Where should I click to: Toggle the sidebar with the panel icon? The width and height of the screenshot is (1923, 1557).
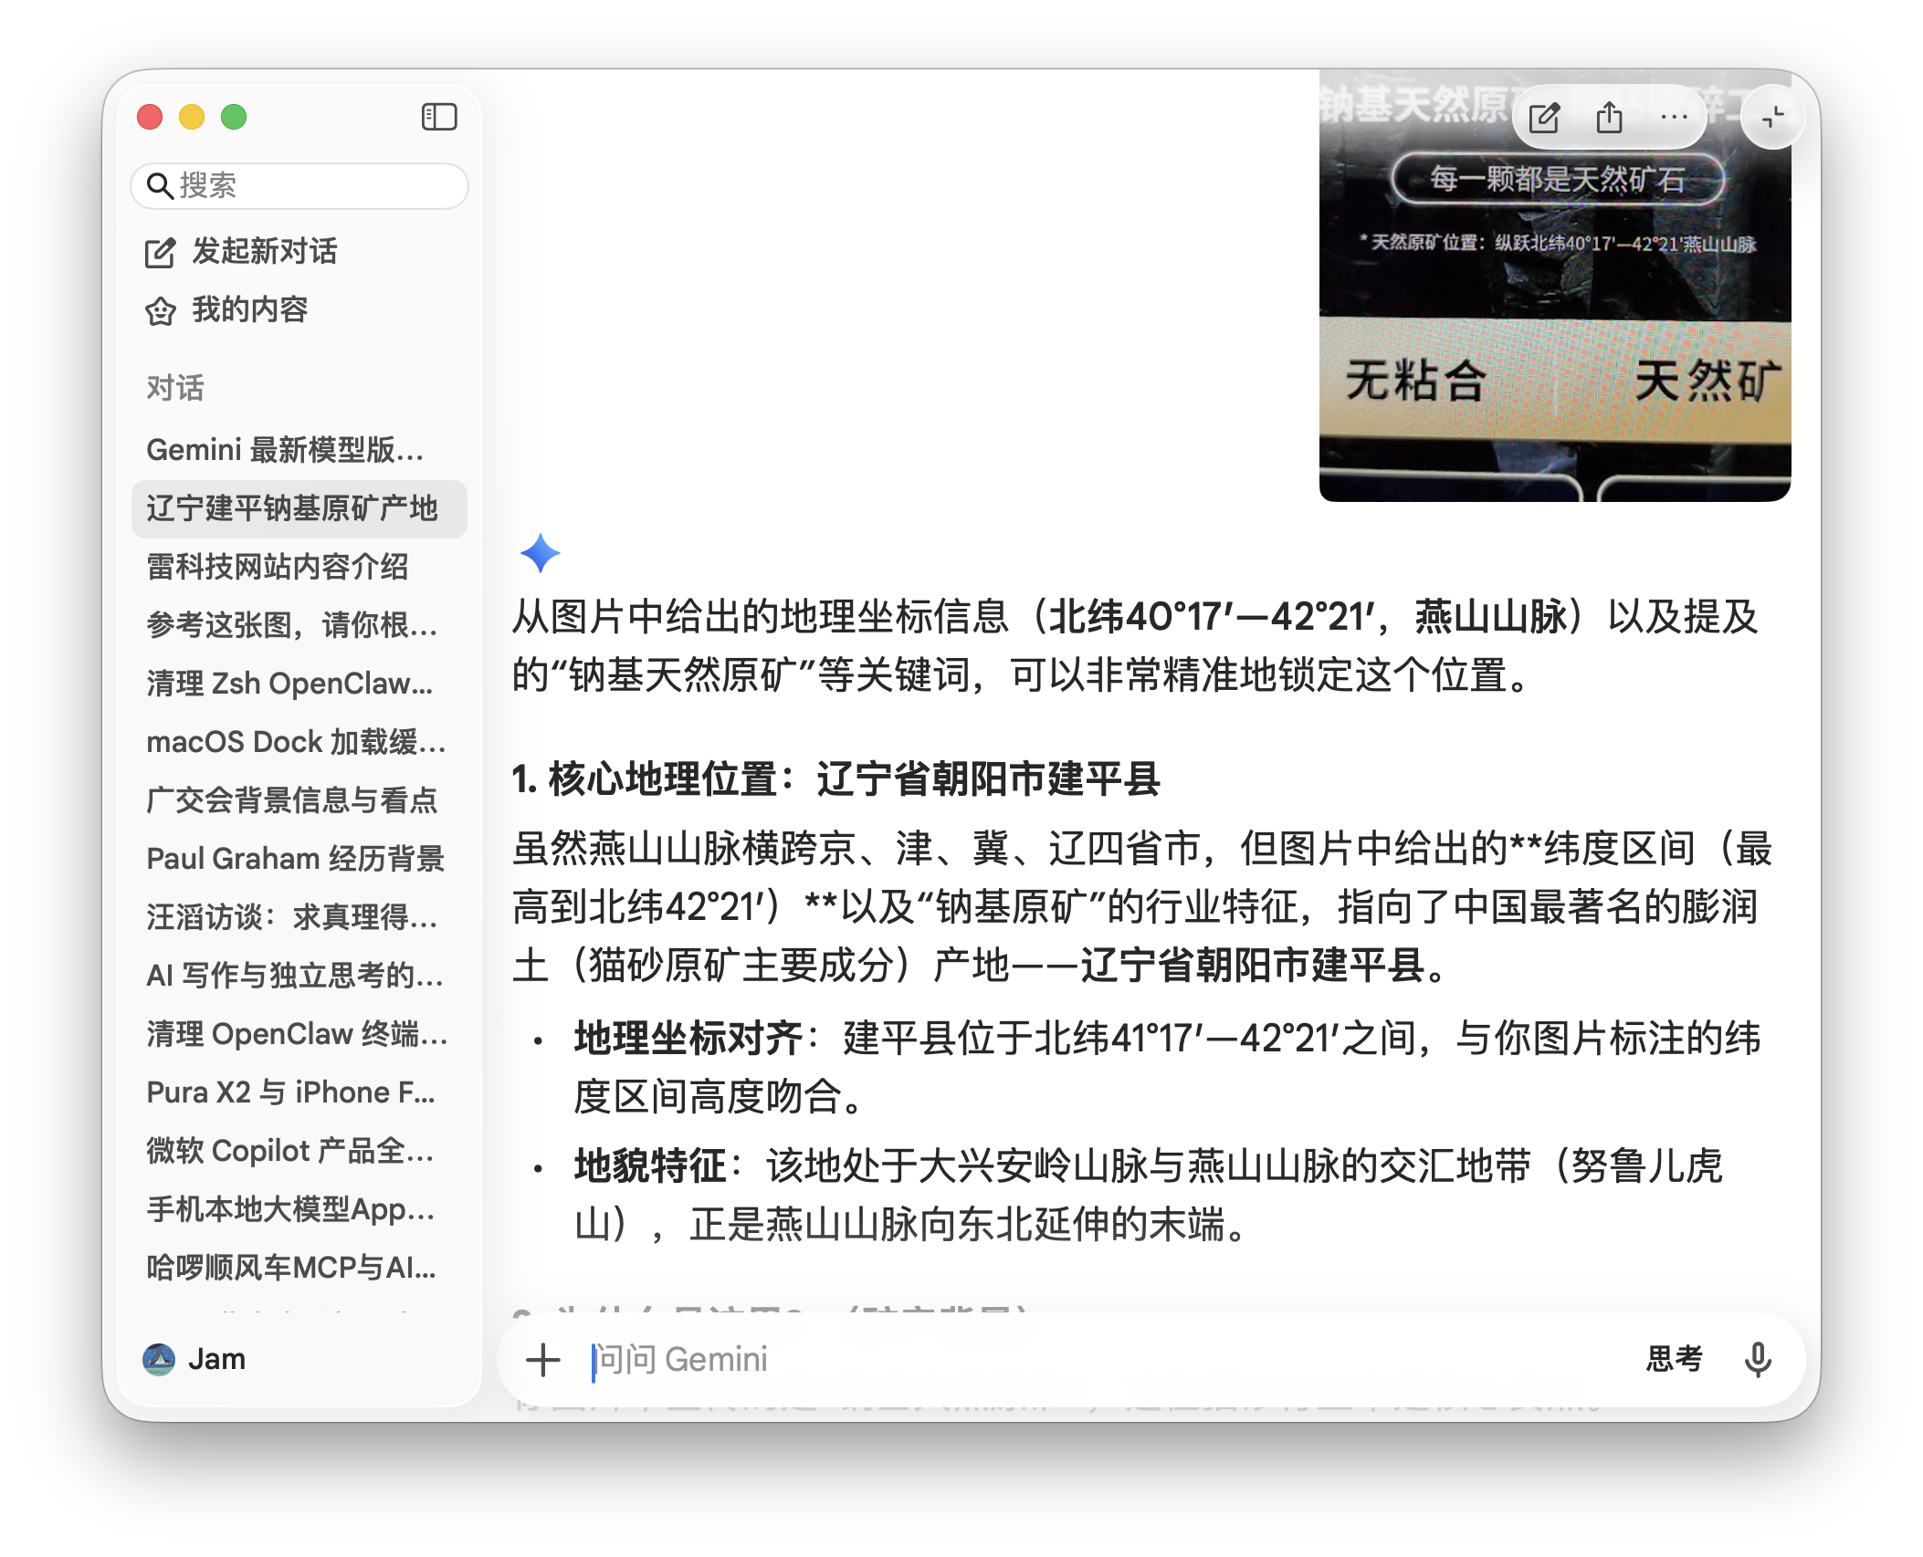438,117
